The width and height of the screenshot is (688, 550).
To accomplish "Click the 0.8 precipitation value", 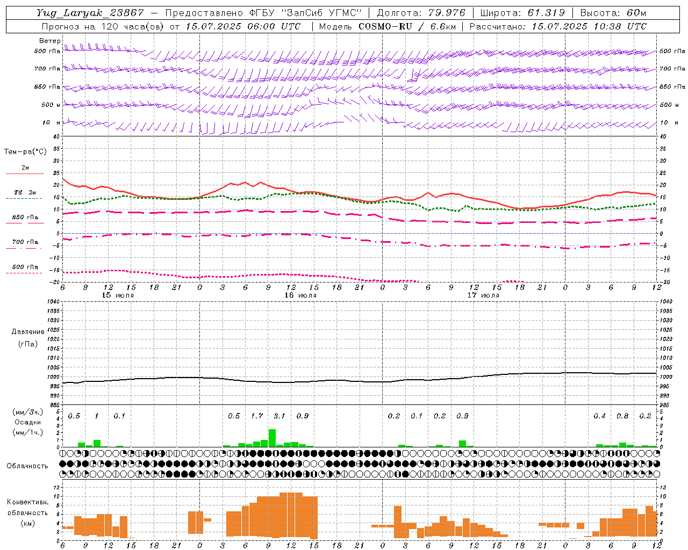I will point(622,416).
